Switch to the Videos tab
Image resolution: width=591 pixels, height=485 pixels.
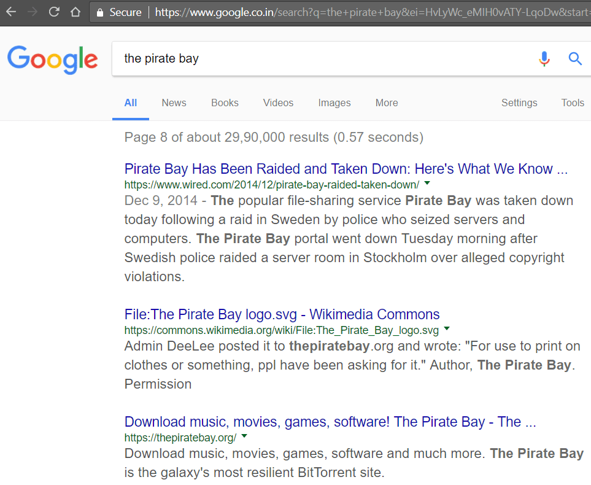278,103
